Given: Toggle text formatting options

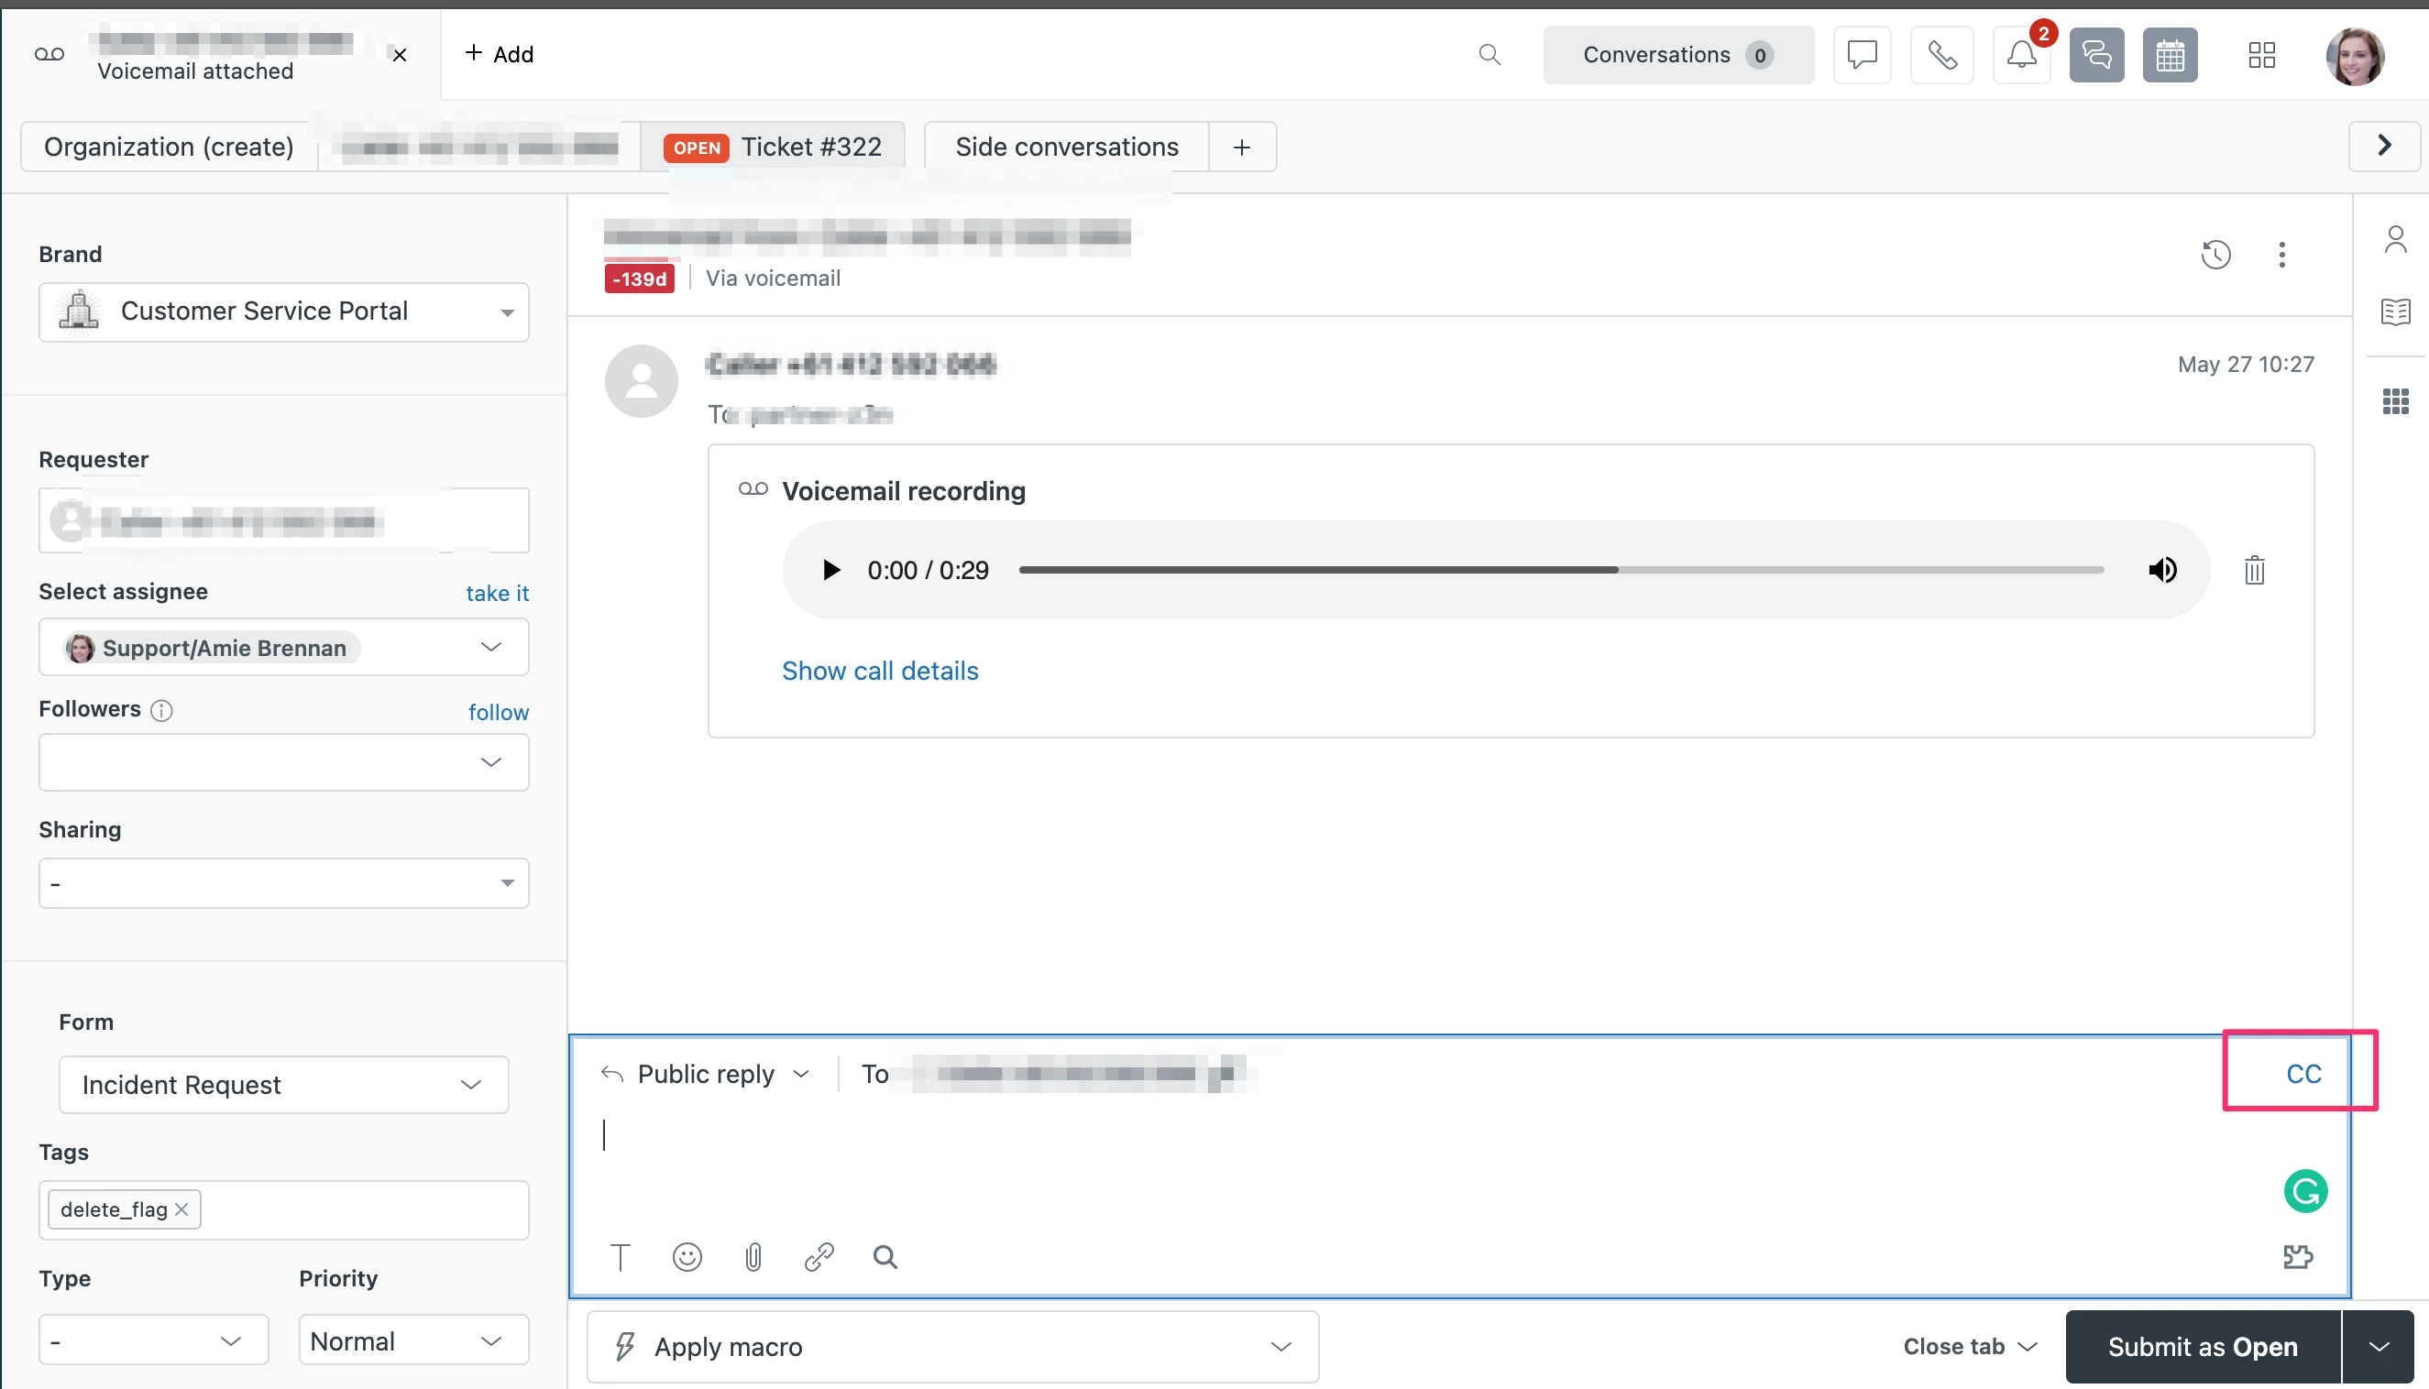Looking at the screenshot, I should coord(621,1257).
